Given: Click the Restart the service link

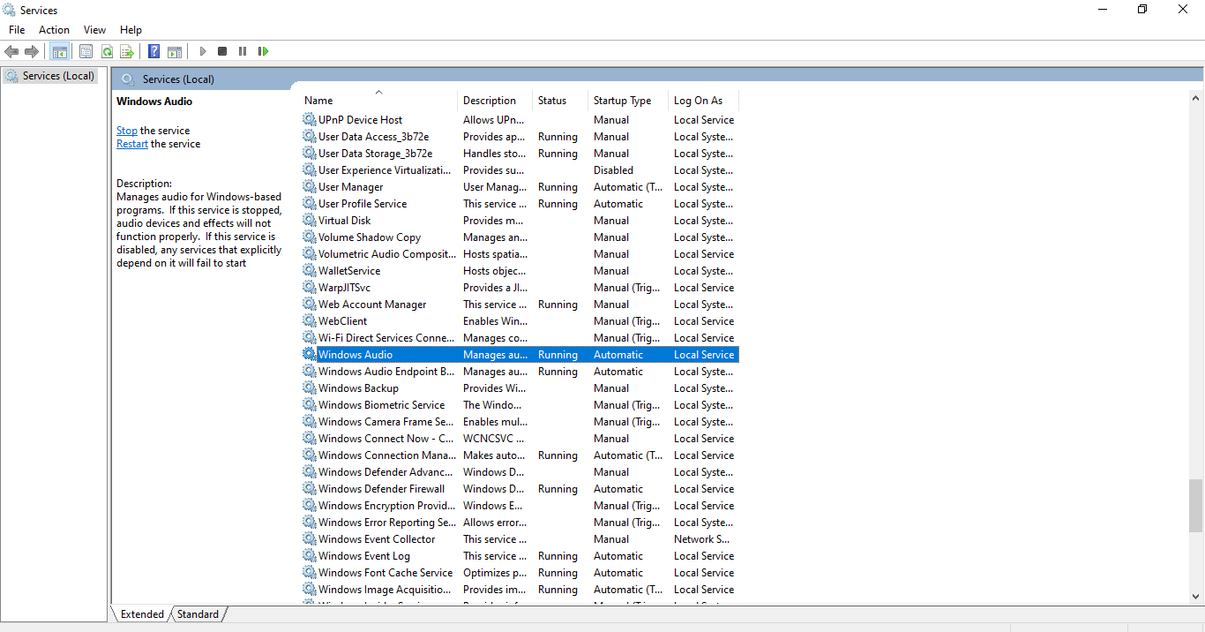Looking at the screenshot, I should (x=132, y=144).
